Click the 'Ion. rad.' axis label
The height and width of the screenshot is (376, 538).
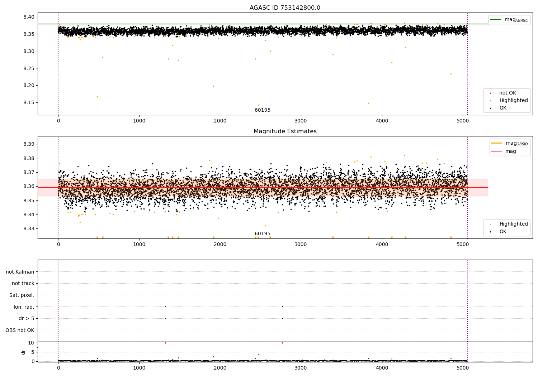(24, 307)
